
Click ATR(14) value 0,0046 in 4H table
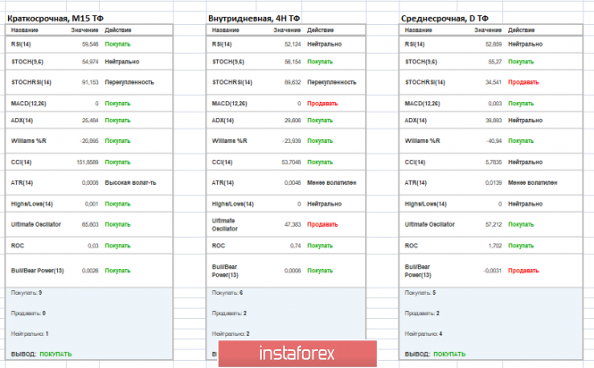click(x=292, y=182)
